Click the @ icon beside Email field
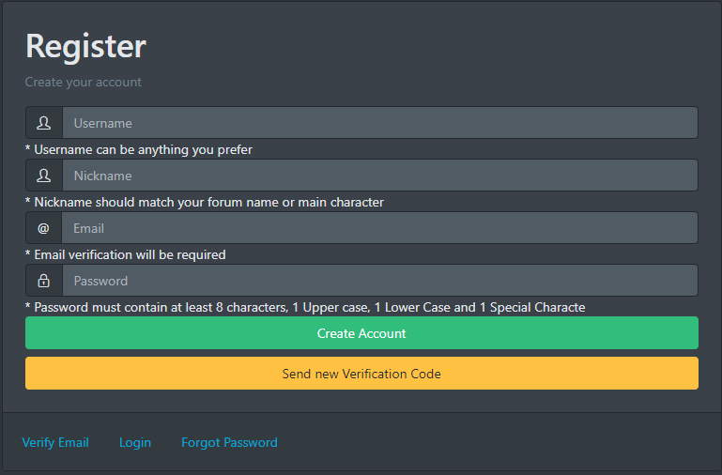This screenshot has width=722, height=475. [x=43, y=228]
